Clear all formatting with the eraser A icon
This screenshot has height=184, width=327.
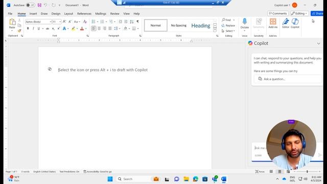(x=85, y=21)
